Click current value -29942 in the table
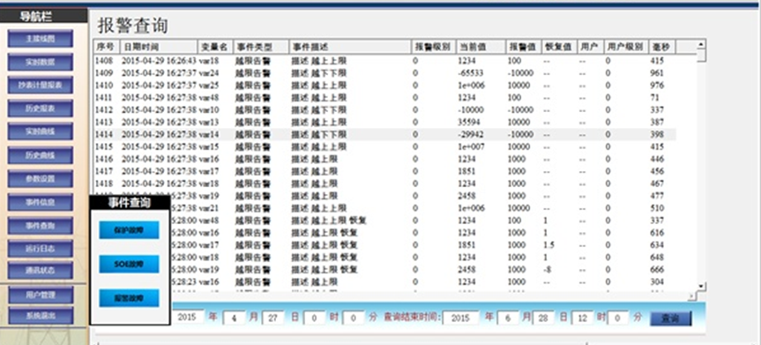The width and height of the screenshot is (761, 345). [470, 135]
